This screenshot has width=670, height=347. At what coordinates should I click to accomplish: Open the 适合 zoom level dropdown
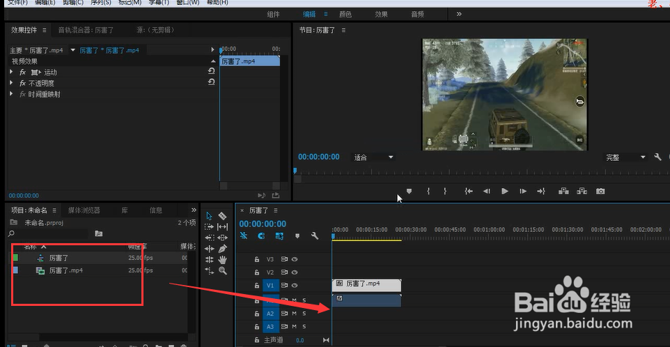point(373,157)
